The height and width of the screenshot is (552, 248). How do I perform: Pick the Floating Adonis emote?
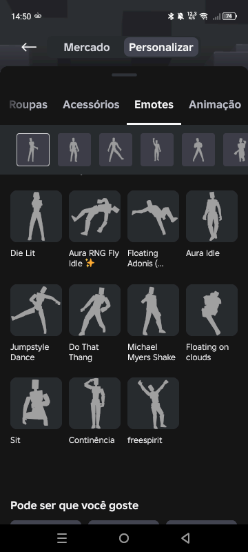(153, 216)
